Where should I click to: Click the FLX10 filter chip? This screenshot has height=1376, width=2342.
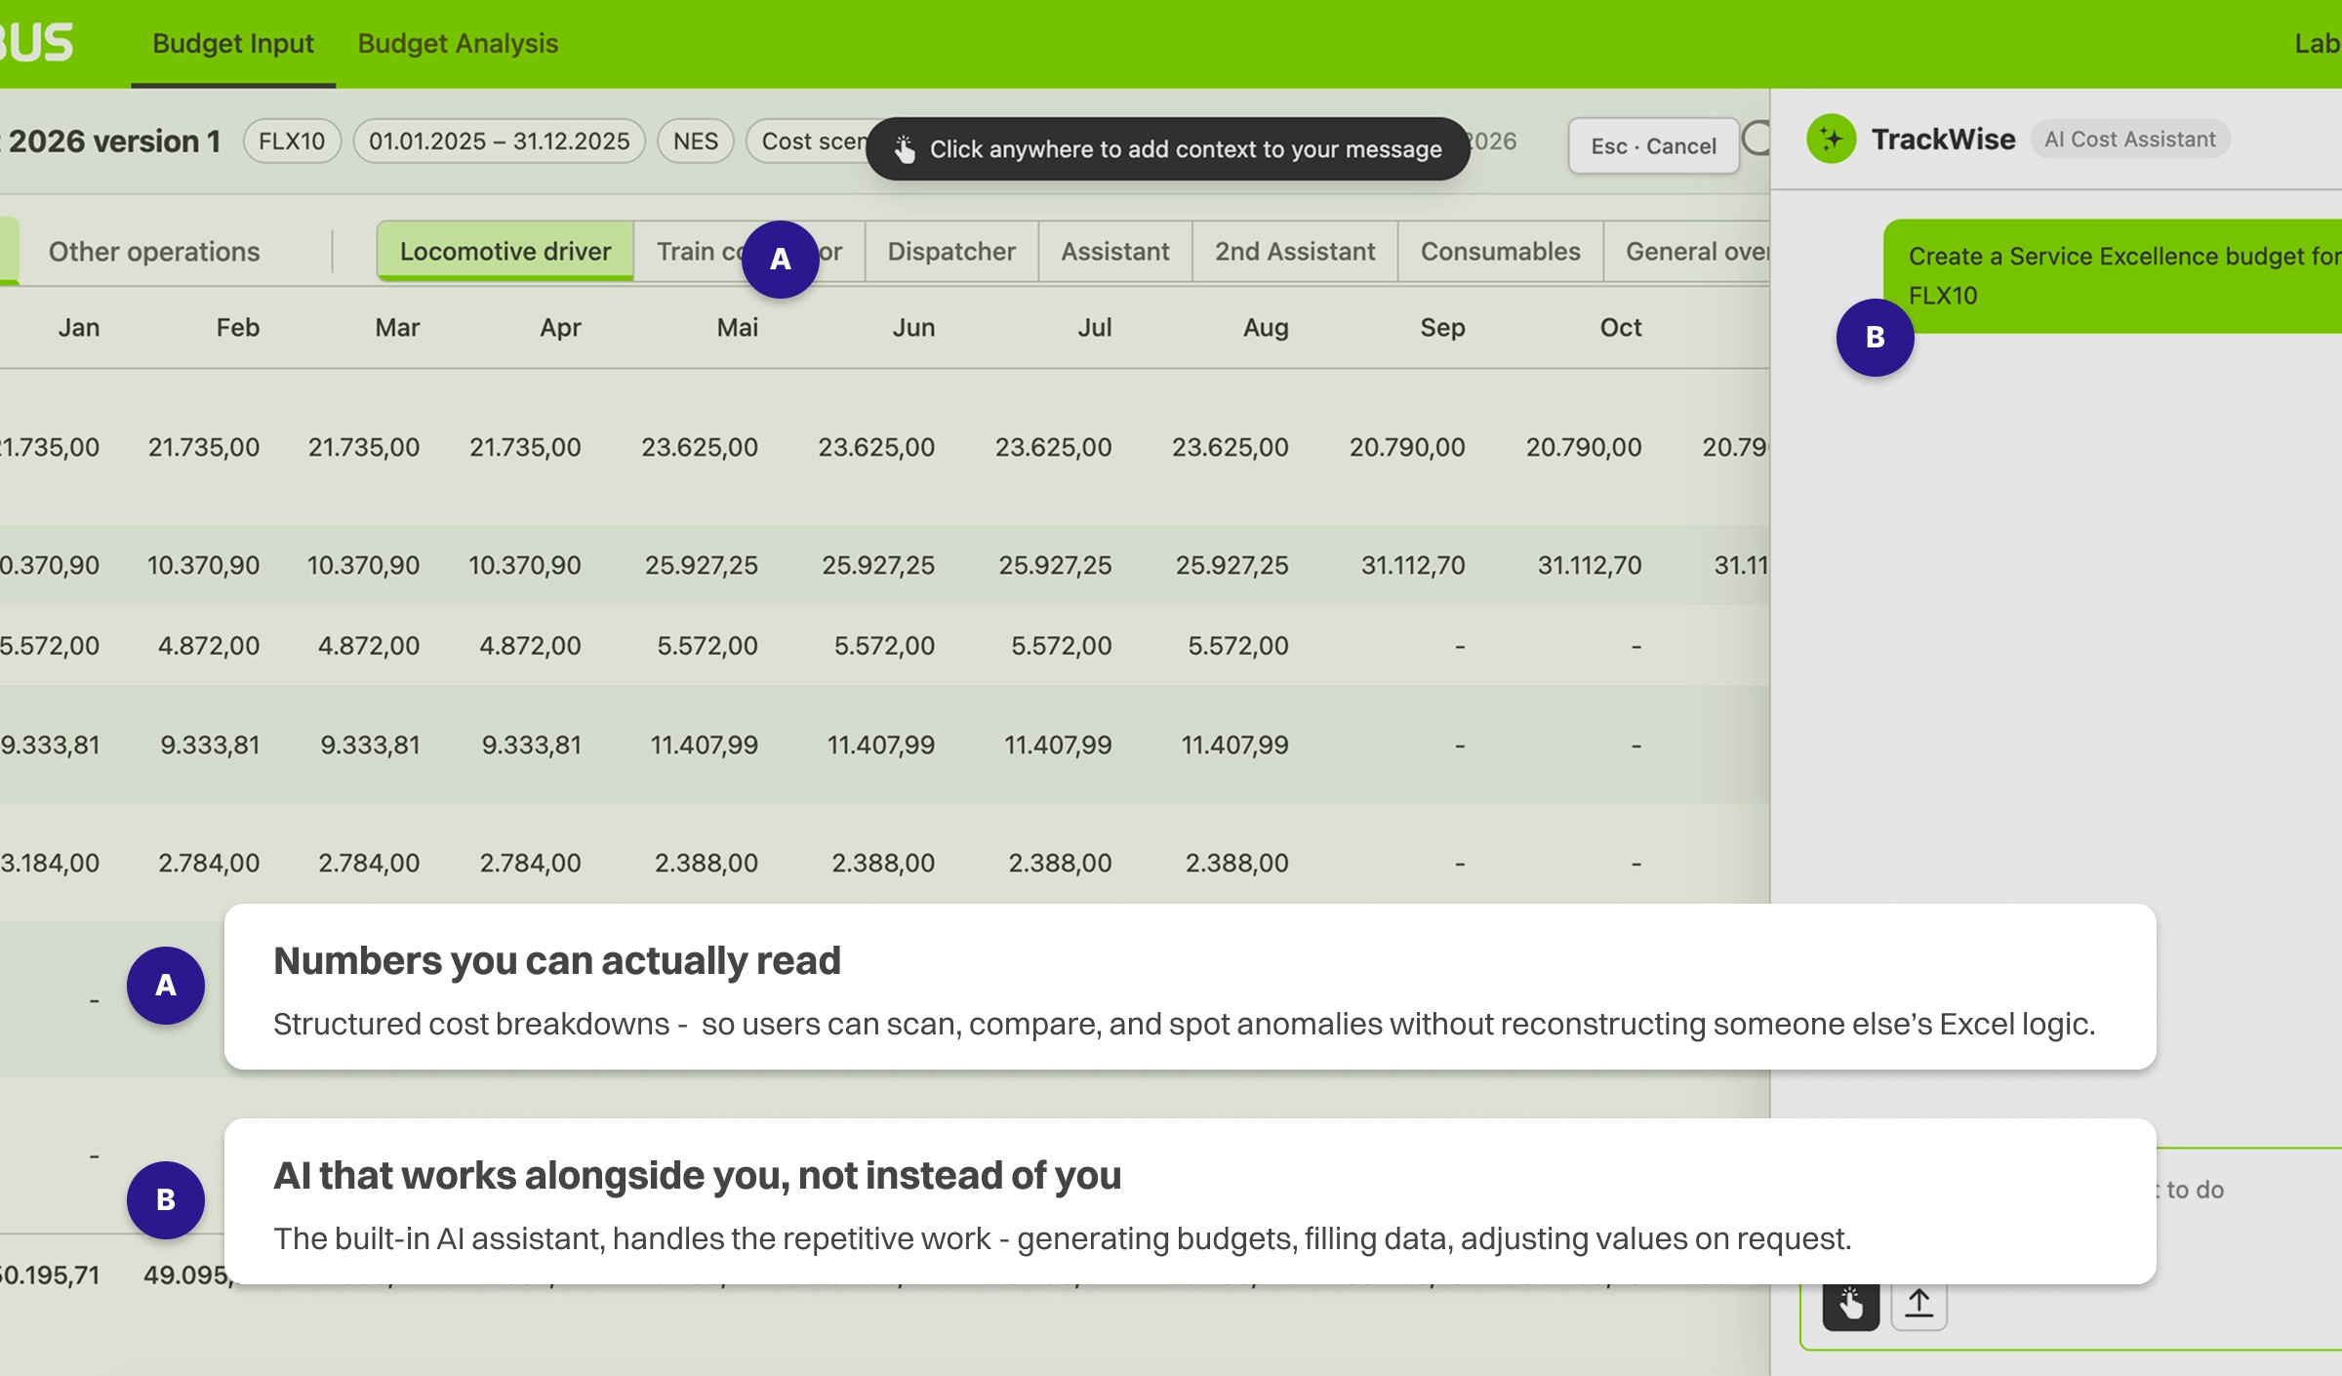(291, 141)
